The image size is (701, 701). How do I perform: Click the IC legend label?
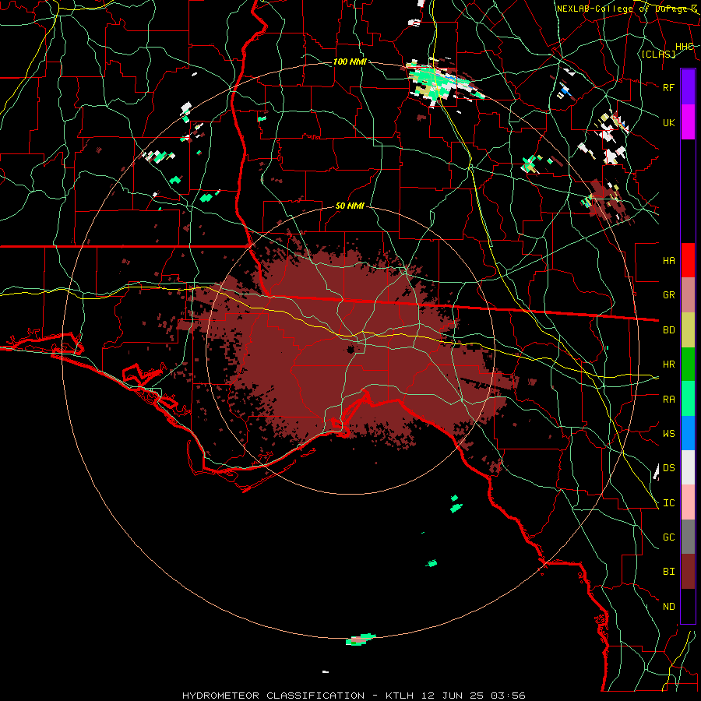(x=669, y=503)
